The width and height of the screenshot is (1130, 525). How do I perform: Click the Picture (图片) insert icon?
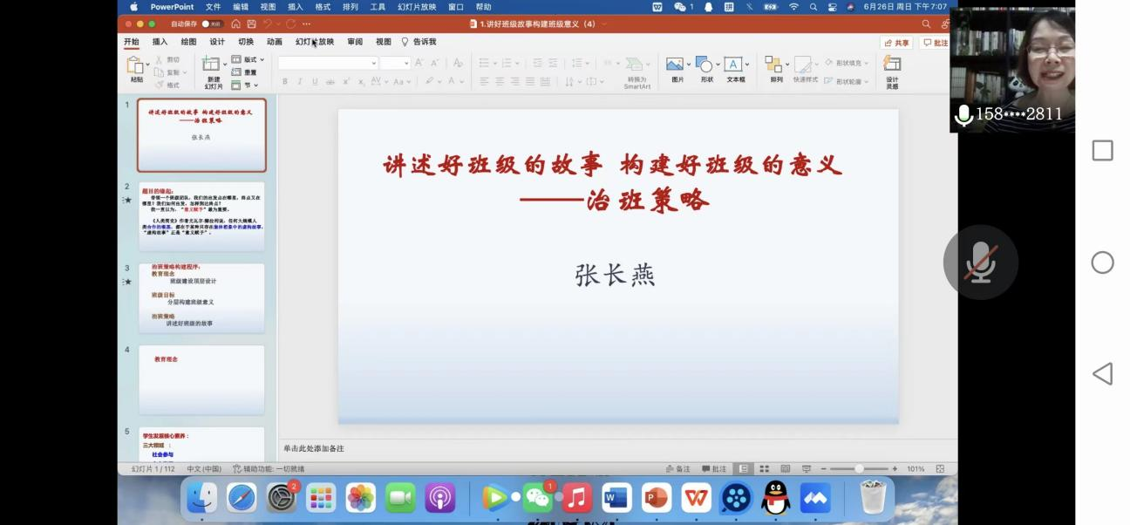676,65
